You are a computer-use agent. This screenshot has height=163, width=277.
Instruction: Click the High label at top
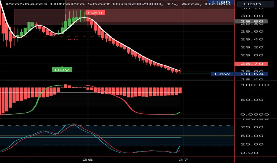(221, 2)
